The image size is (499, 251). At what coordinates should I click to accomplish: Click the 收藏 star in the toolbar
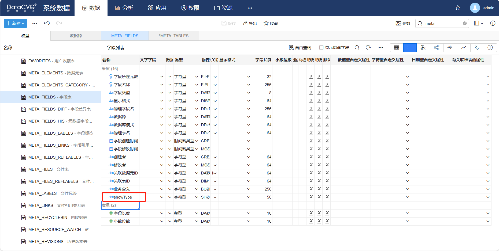[271, 23]
